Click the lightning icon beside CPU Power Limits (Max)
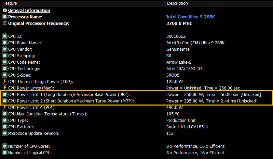The width and height of the screenshot is (273, 159). tap(5, 88)
